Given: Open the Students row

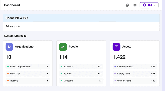Looking at the screenshot, I should click(x=81, y=67).
